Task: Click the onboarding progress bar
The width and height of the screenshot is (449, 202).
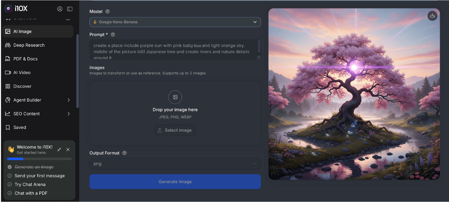Action: 39,159
